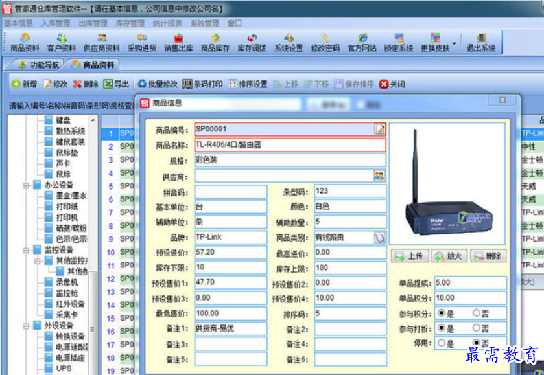
Task: Collapse 其他监控 tree node
Action: (x=38, y=261)
